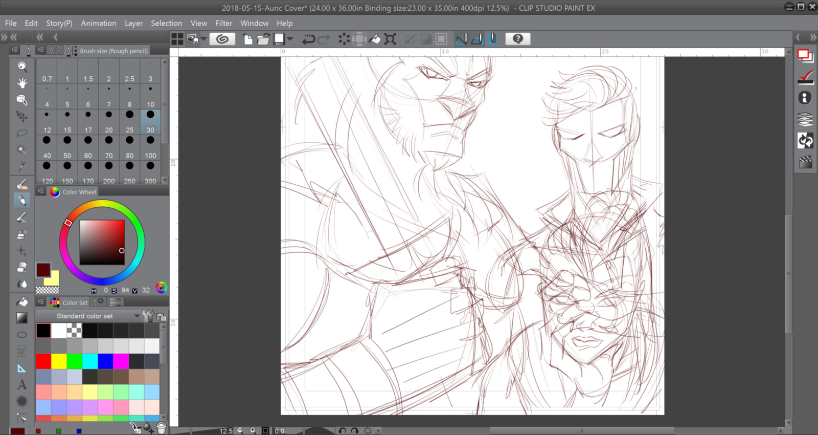Clear the selected area in toolbar

344,39
